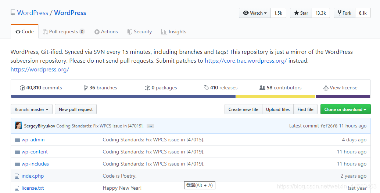Click the wp-includes folder icon

(17, 164)
